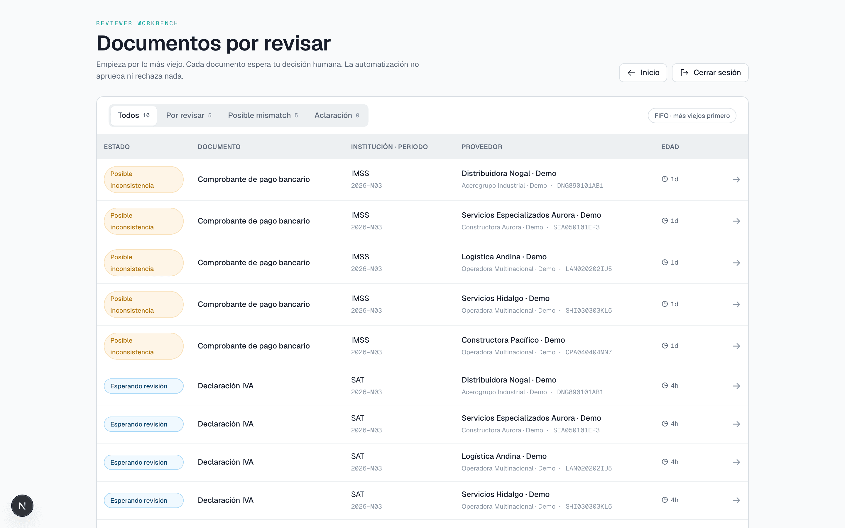Click provider name Constructora Pacífico · Demo

tap(513, 340)
